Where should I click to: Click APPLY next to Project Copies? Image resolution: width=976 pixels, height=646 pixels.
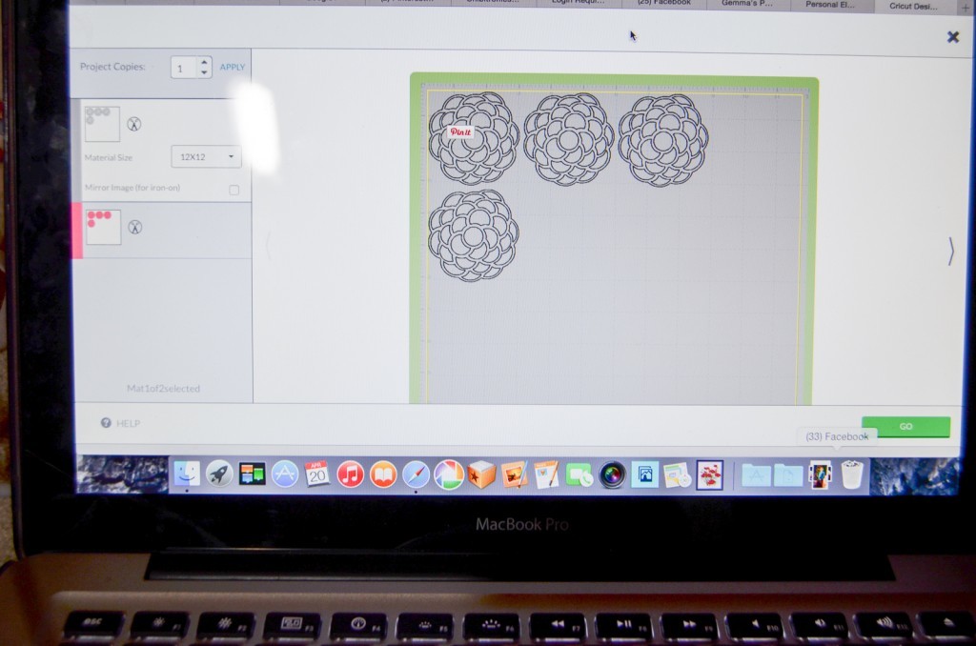coord(233,67)
